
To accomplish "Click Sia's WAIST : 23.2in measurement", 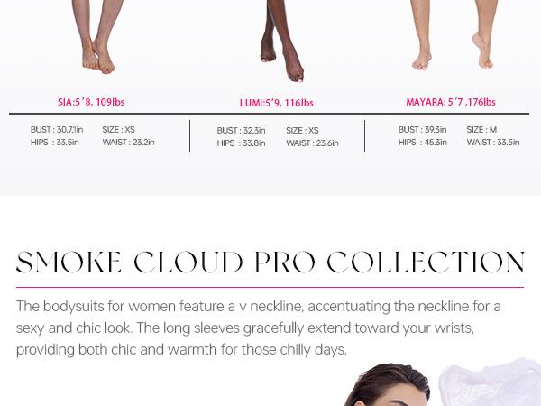I will pyautogui.click(x=128, y=143).
